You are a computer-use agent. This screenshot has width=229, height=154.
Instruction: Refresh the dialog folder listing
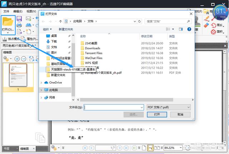click(140, 21)
